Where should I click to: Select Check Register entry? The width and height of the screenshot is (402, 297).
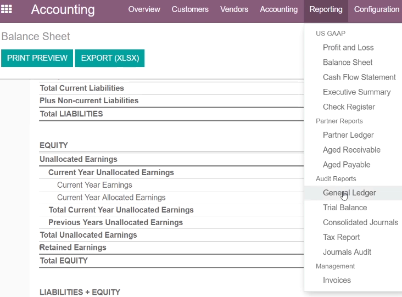coord(349,107)
